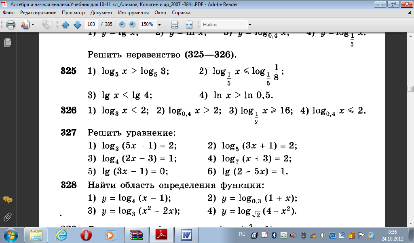The width and height of the screenshot is (414, 243).
Task: Open the Attachments paperclip panel
Action: [x=8, y=217]
